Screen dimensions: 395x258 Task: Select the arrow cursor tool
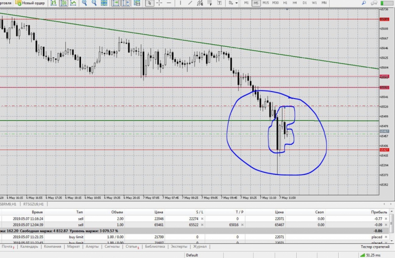[150, 3]
